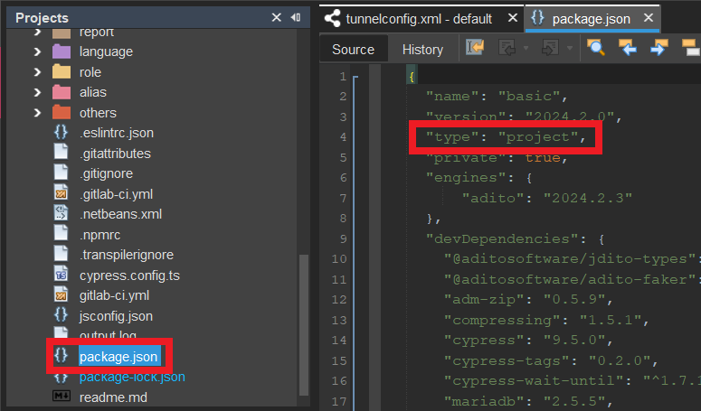701x411 pixels.
Task: Select the alias folder icon
Action: click(x=62, y=92)
